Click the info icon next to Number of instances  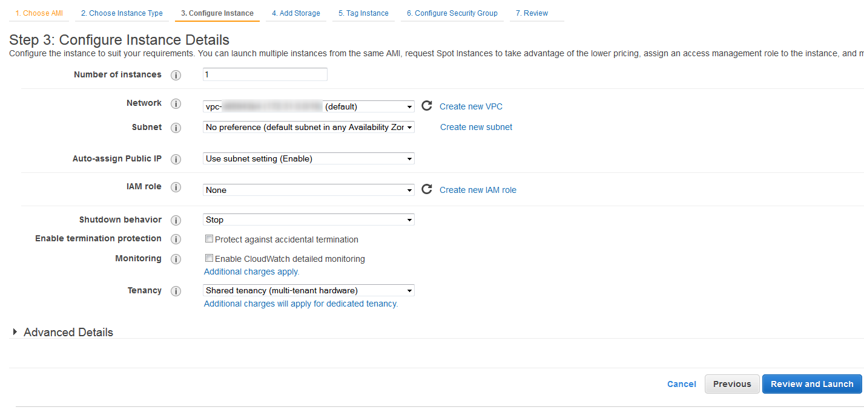click(x=176, y=75)
